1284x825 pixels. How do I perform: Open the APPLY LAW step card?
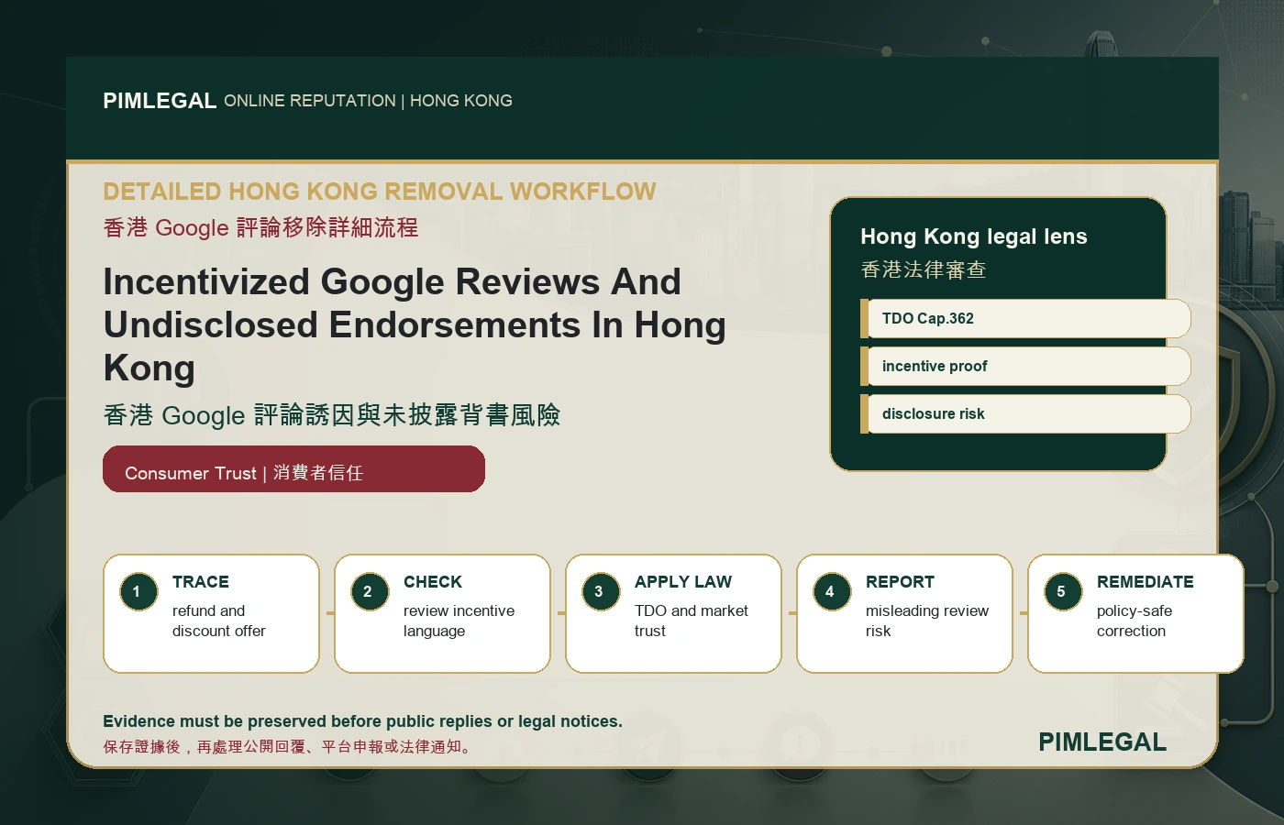click(674, 613)
